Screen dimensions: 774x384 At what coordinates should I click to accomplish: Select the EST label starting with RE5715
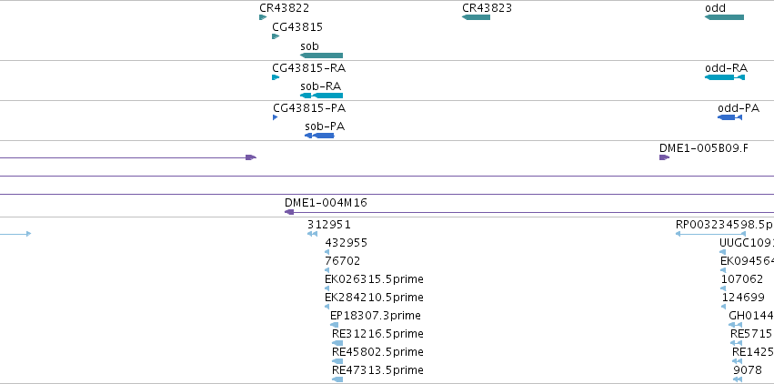coord(752,334)
